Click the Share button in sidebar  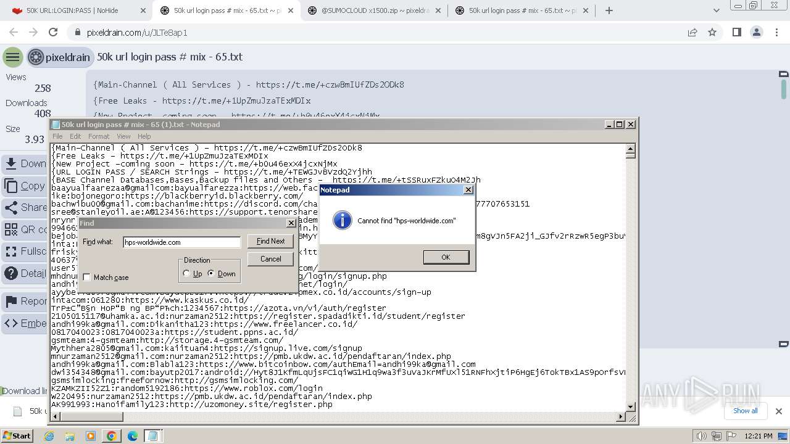tap(25, 207)
